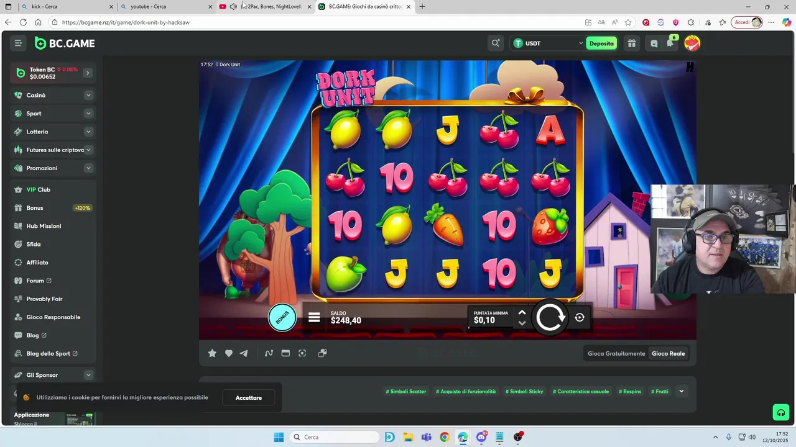Open the site search magnifier icon
Screen dimensions: 796x447
point(496,43)
